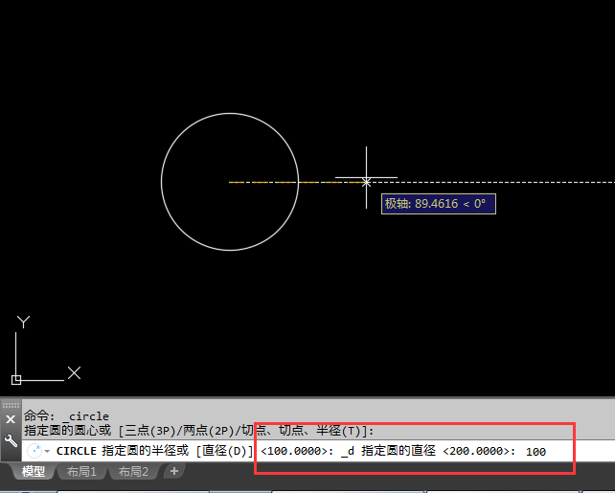Open the 布局1 layout tab
Image resolution: width=615 pixels, height=493 pixels.
coord(81,471)
